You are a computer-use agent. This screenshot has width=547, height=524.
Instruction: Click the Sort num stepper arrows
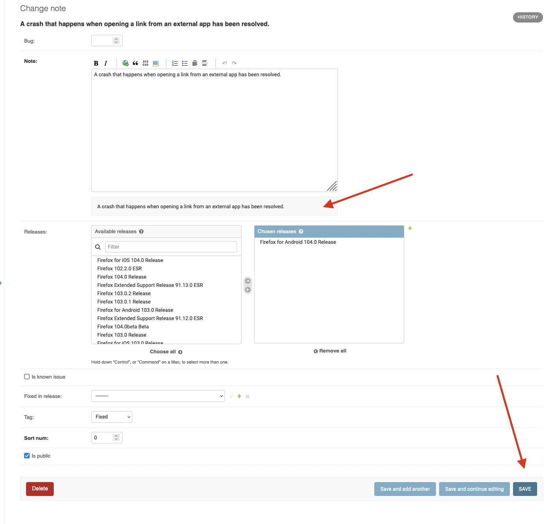pyautogui.click(x=116, y=437)
